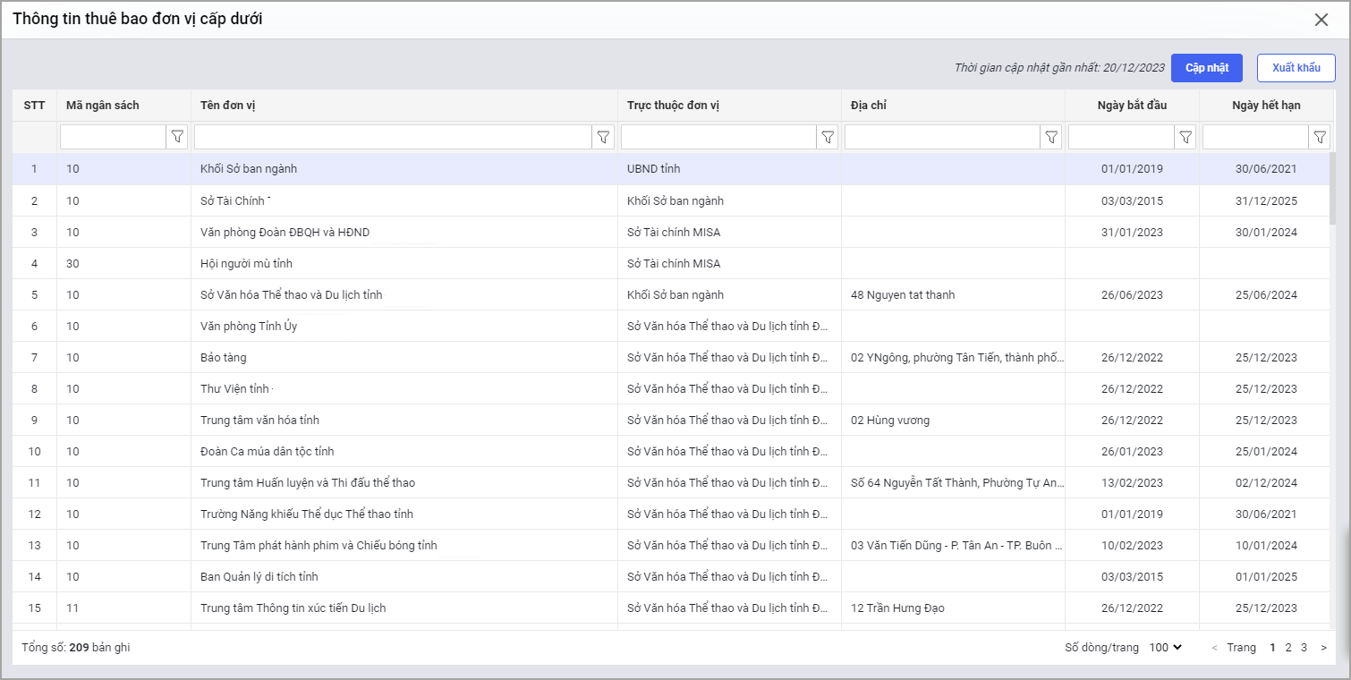This screenshot has height=680, width=1351.
Task: Sort by Tên đơn vị column header
Action: (x=228, y=106)
